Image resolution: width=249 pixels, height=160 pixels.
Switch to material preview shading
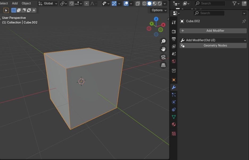(x=155, y=3)
